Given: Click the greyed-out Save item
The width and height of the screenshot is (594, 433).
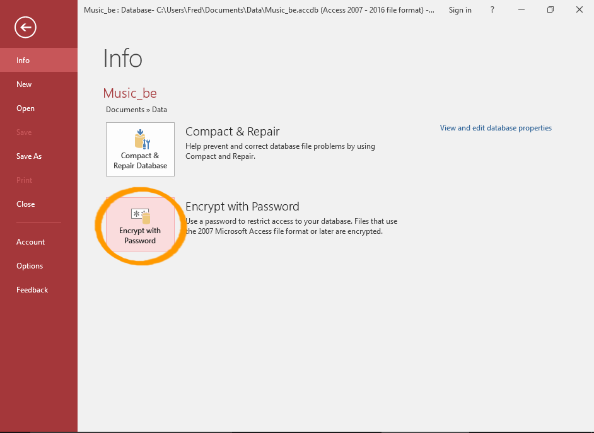Looking at the screenshot, I should tap(24, 132).
